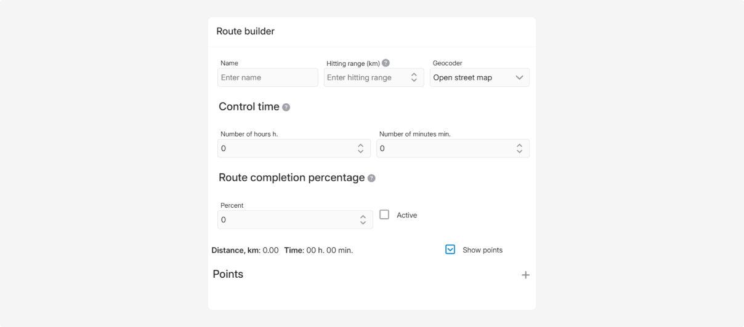744x327 pixels.
Task: Increase the Number of hours
Action: pos(361,146)
